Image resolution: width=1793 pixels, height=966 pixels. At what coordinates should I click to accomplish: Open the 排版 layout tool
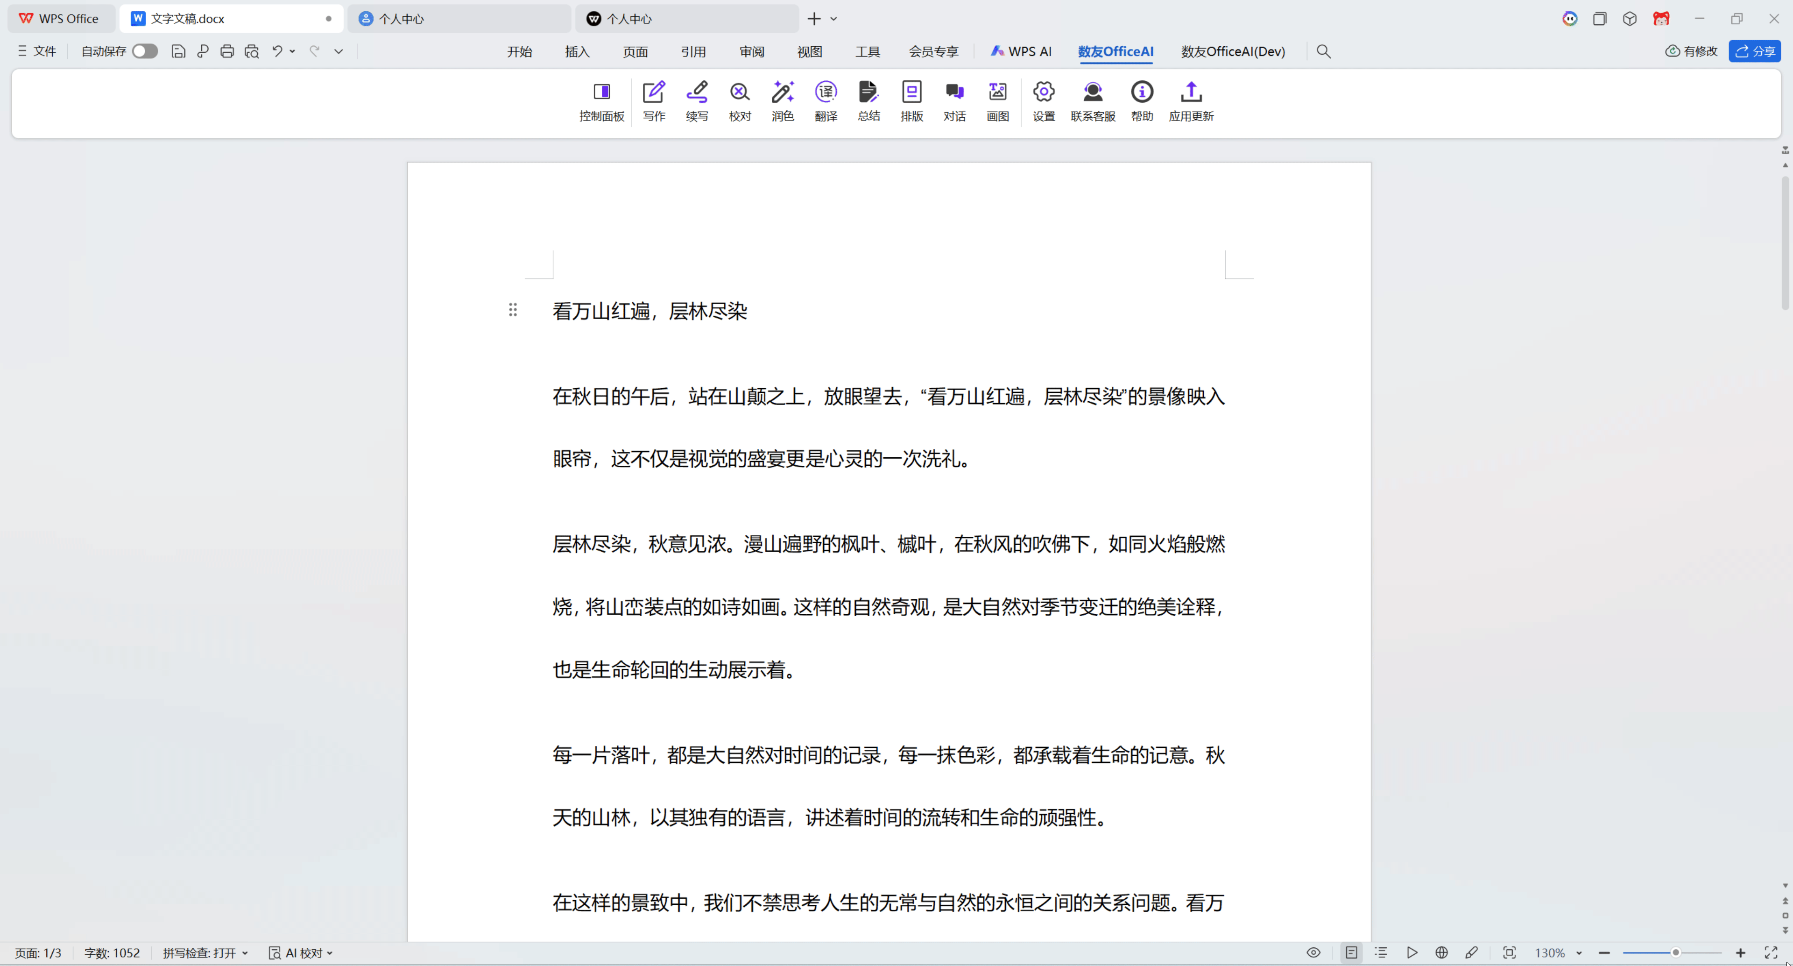[x=911, y=101]
